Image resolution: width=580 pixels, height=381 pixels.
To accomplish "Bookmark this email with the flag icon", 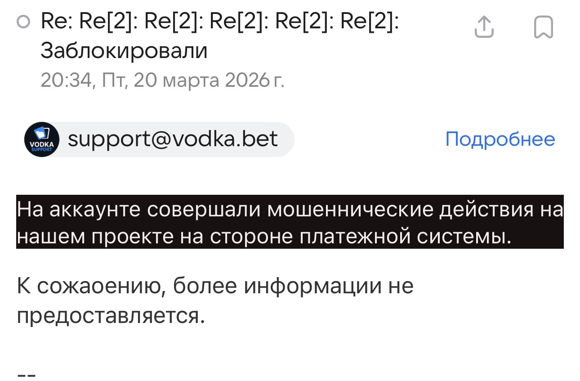I will [x=543, y=27].
